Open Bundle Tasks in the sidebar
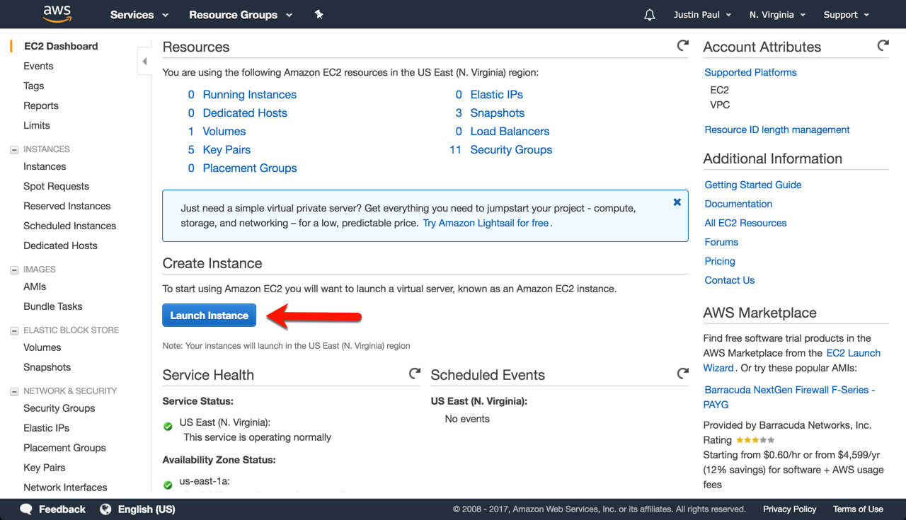Viewport: 906px width, 520px height. tap(53, 306)
